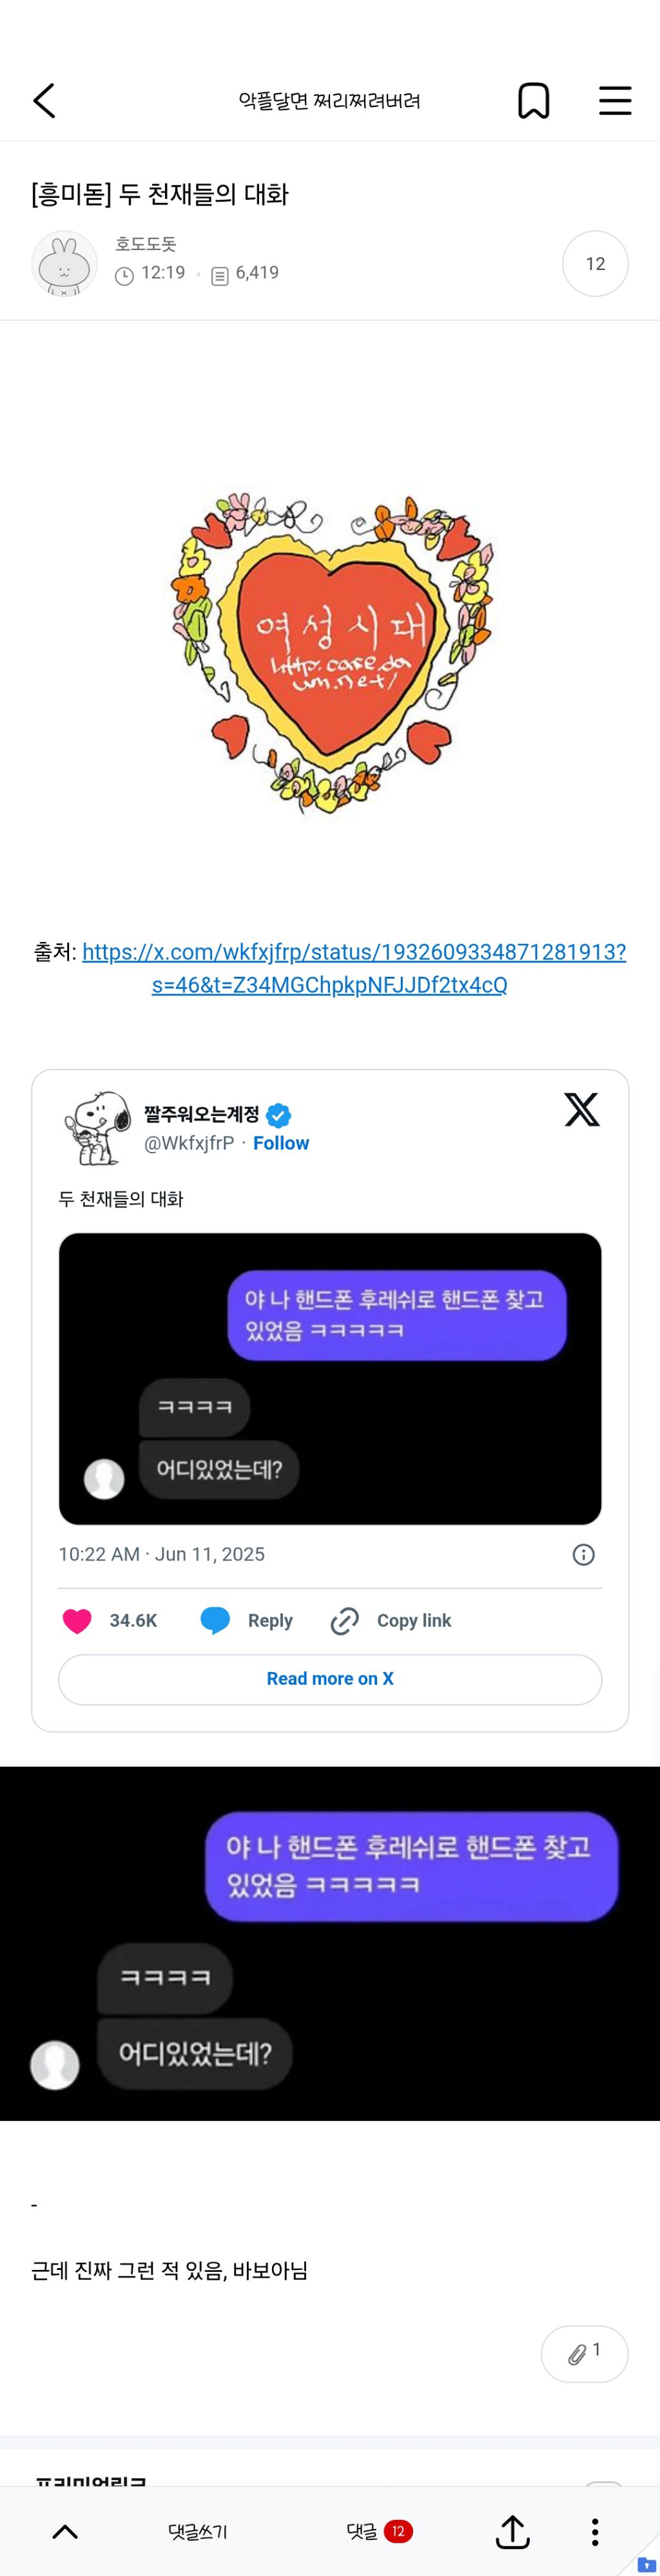This screenshot has width=660, height=2576.
Task: Open the X logo in embedded tweet
Action: pyautogui.click(x=582, y=1109)
